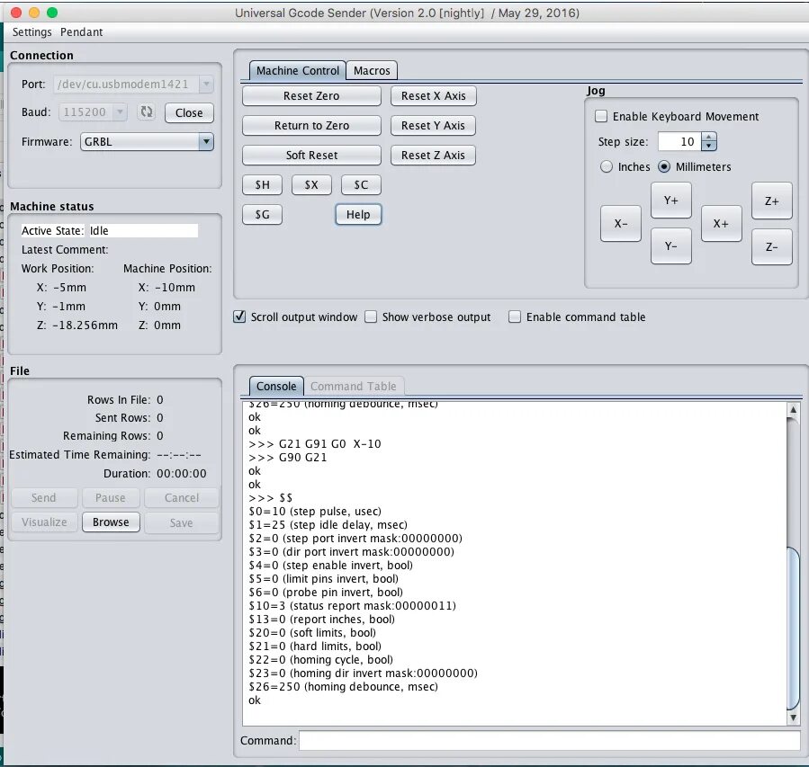Click console line $0=10 step pulse
809x767 pixels.
point(315,512)
